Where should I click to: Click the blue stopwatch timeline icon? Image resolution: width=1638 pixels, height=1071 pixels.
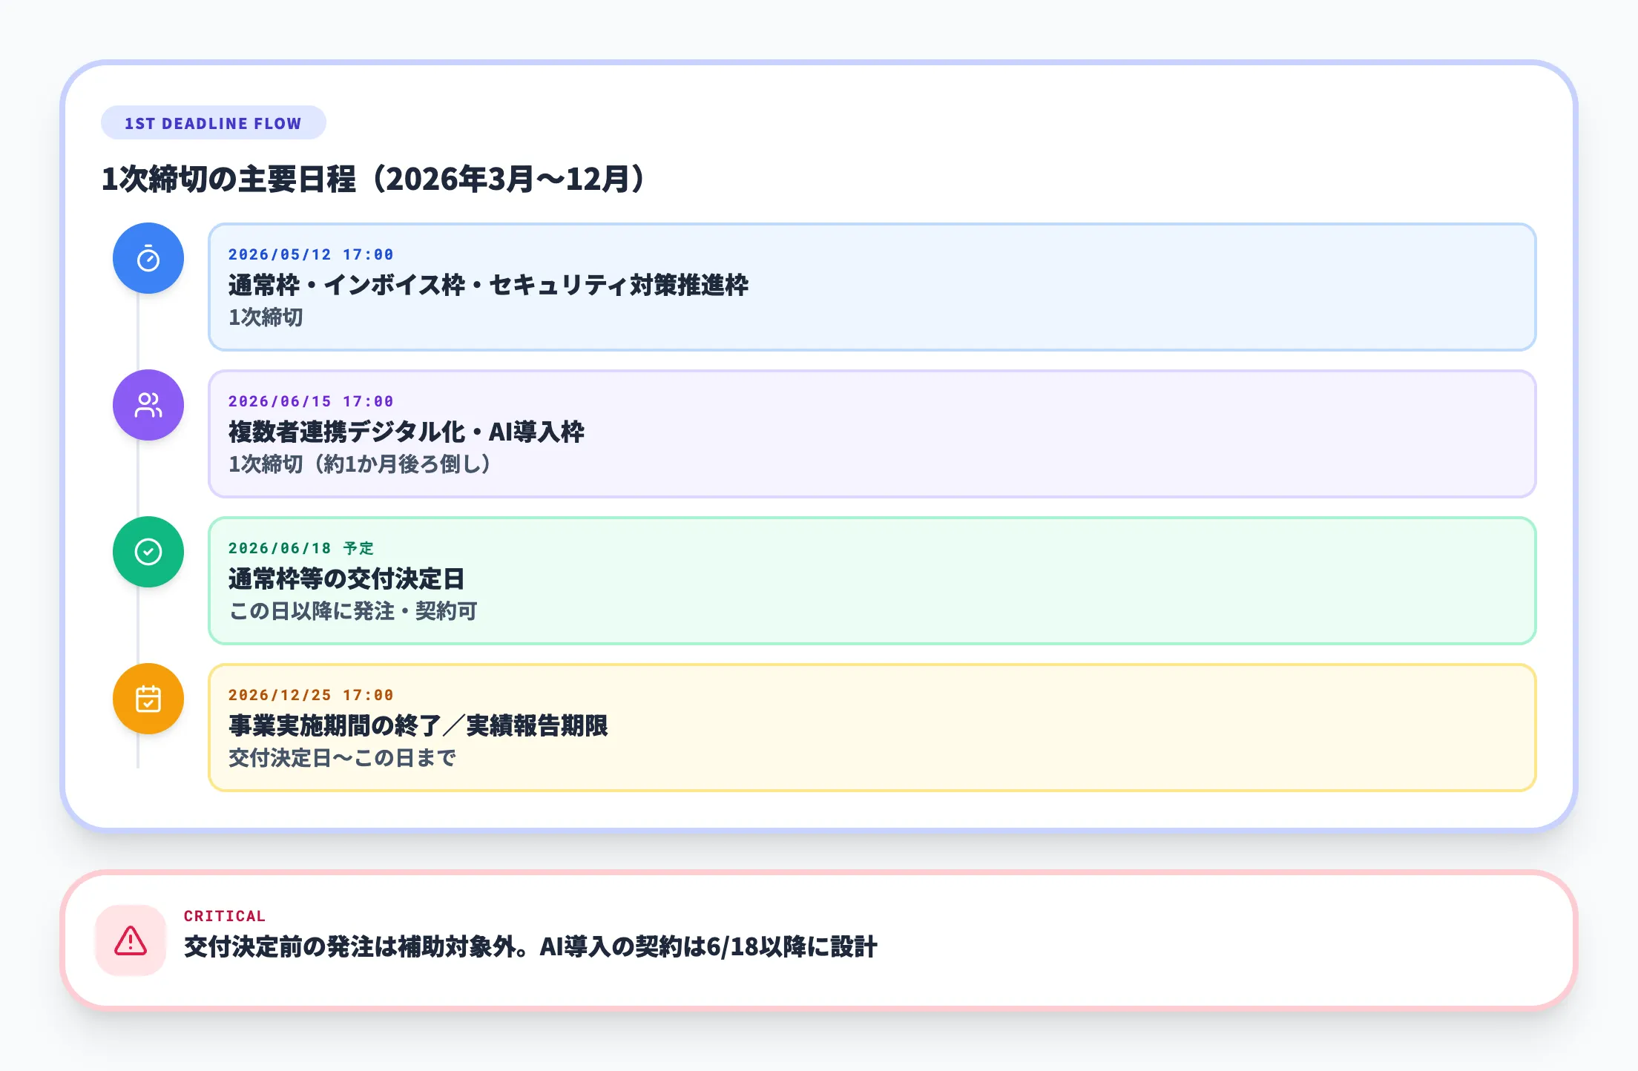(148, 258)
